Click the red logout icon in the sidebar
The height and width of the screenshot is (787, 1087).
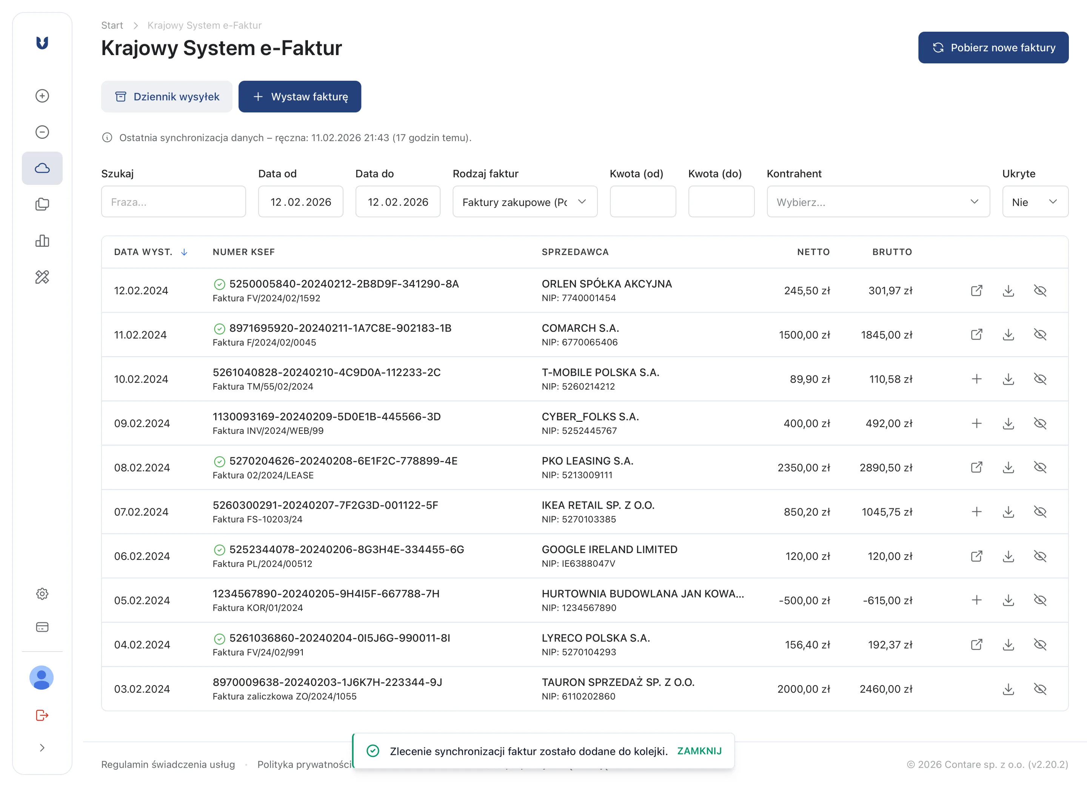42,715
